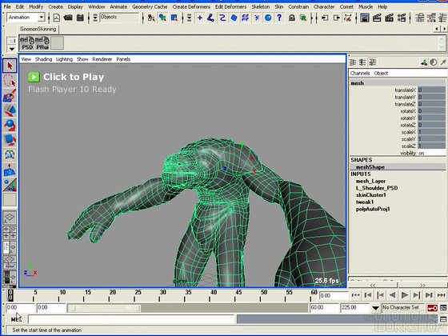Screen dimensions: 448x336
Task: Click the range slider bar handle
Action: coord(104,308)
